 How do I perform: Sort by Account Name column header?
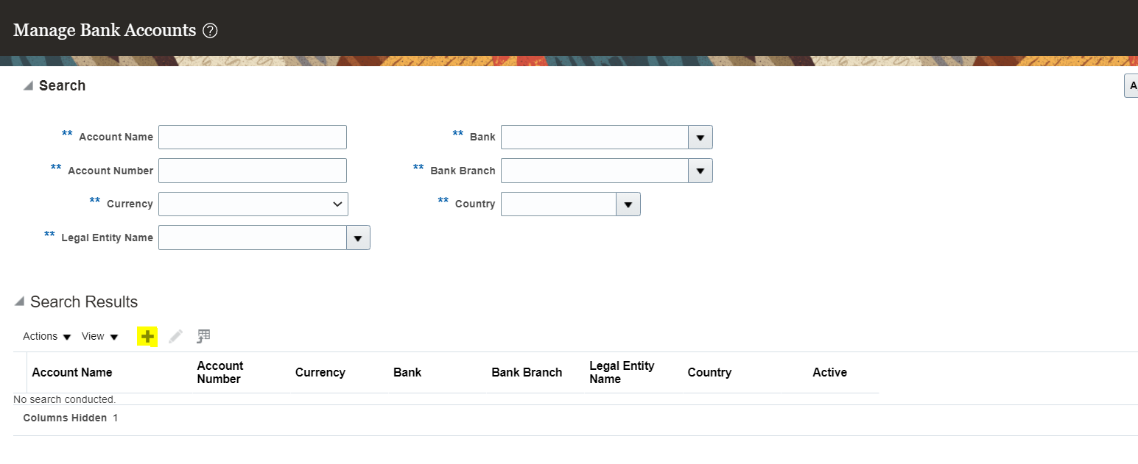[72, 373]
